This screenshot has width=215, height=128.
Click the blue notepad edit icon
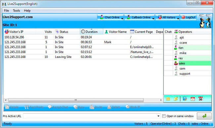point(185,99)
